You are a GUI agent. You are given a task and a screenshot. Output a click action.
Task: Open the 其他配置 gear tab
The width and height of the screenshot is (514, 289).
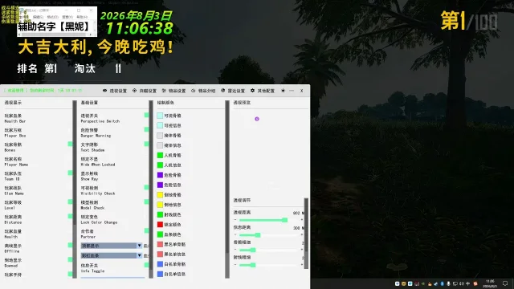[263, 91]
